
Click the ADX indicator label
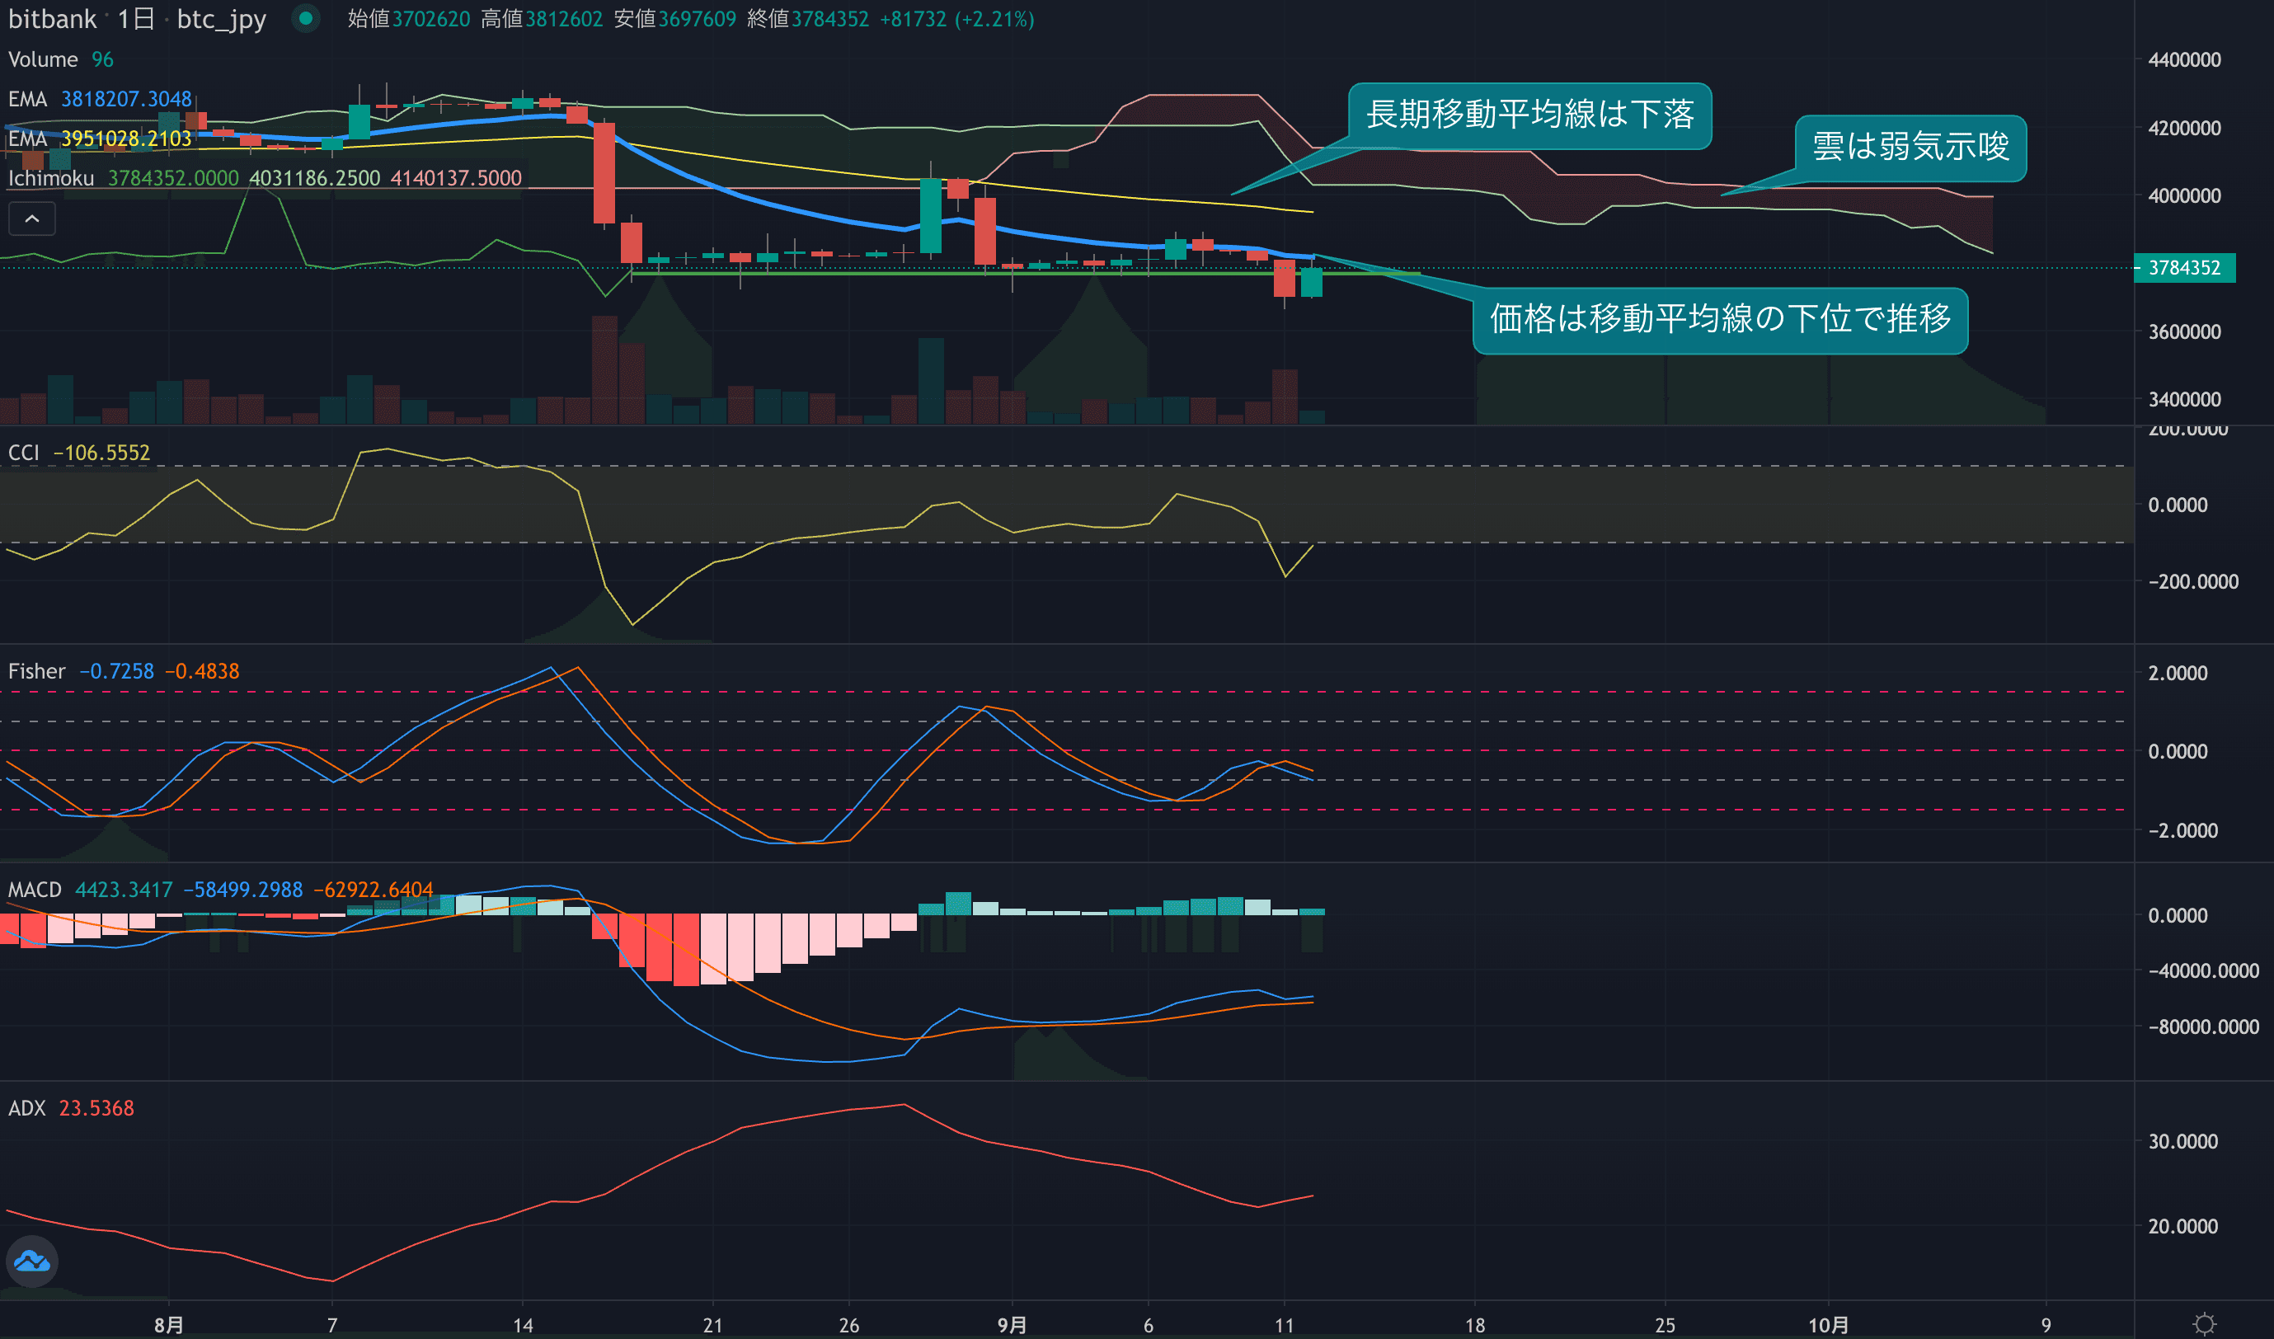coord(26,1108)
